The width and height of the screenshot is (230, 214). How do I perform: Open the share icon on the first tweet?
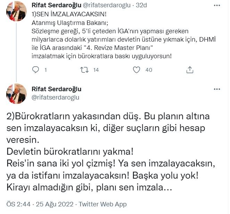190,70
